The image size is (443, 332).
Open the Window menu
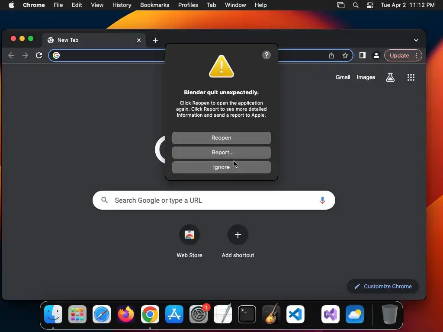point(235,5)
